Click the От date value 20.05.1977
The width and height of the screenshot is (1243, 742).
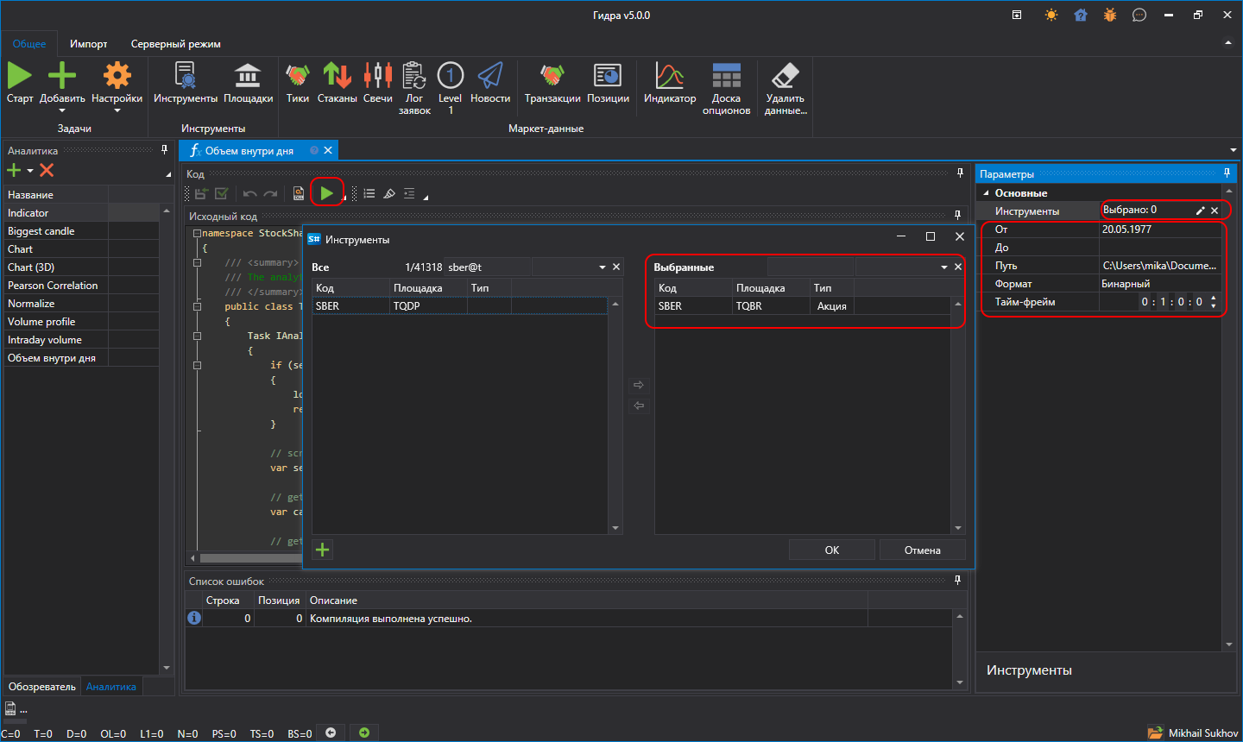1160,230
